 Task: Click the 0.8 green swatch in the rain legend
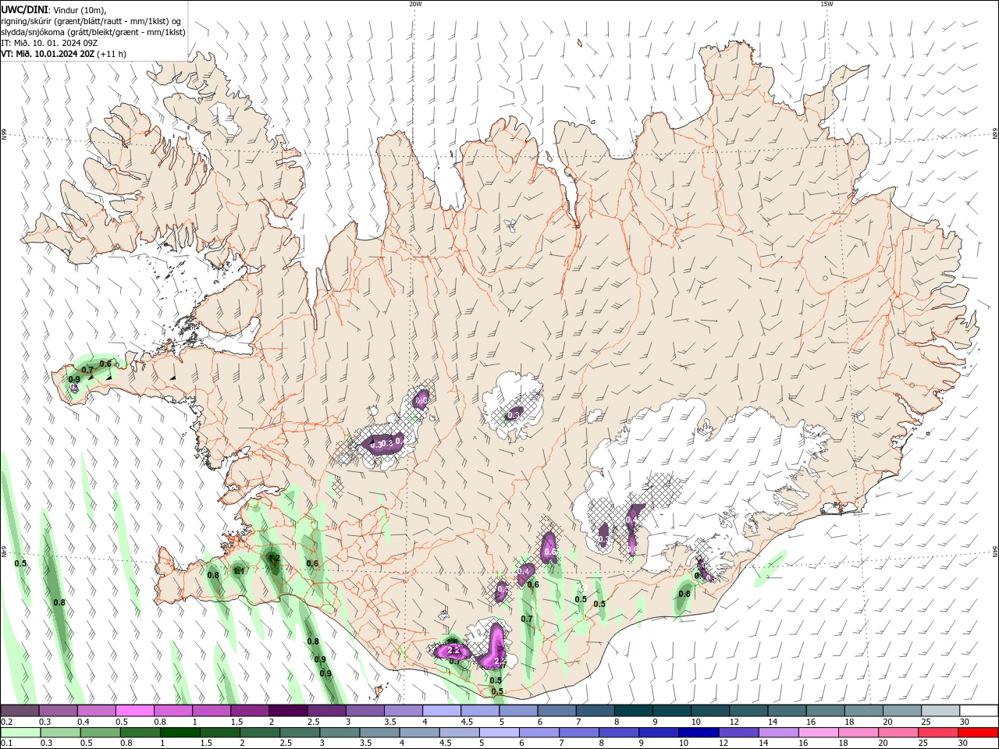tap(140, 732)
